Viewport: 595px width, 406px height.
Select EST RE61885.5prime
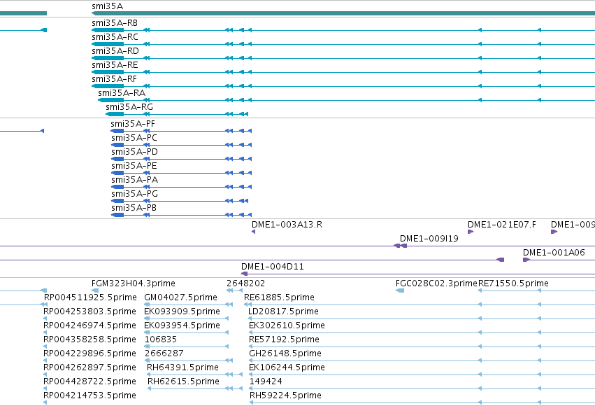pos(279,297)
